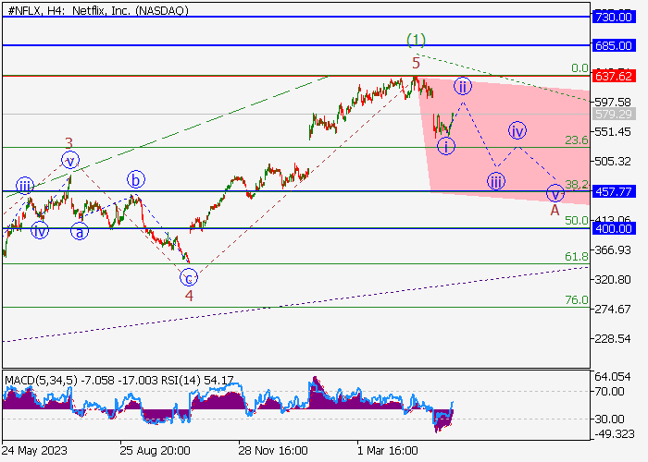Viewport: 648px width, 462px height.
Task: Click the circled iii label in the forecast zone
Action: [x=496, y=181]
